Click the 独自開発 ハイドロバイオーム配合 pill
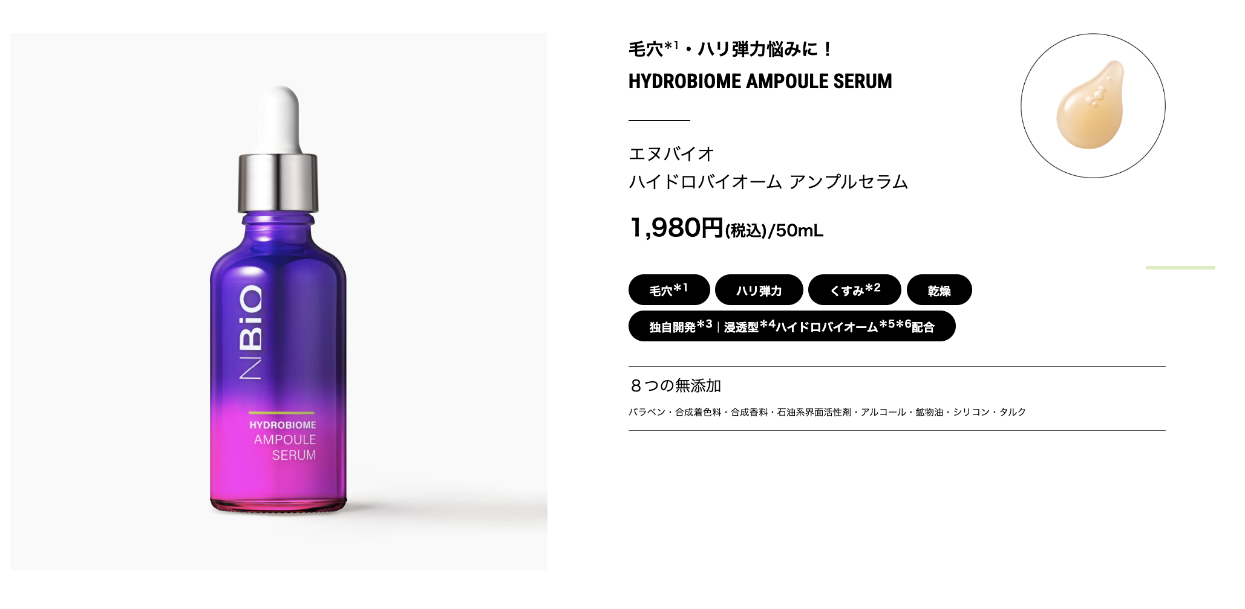The width and height of the screenshot is (1245, 609). tap(792, 326)
